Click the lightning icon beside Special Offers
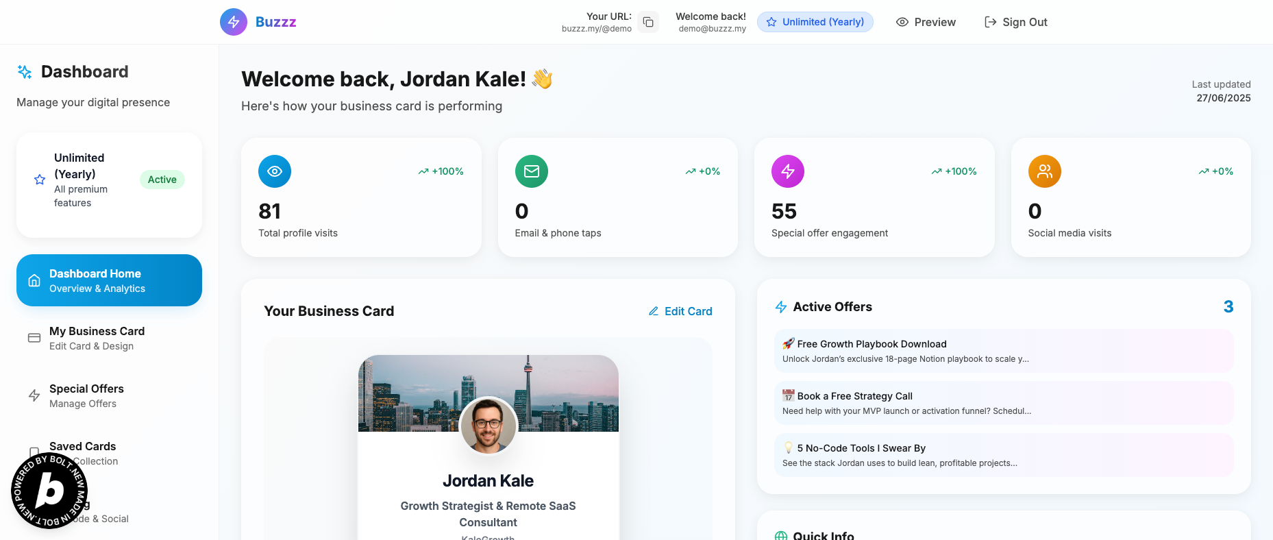 (x=34, y=395)
